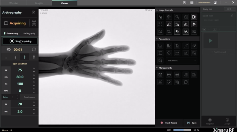Viewport: 237px width, 132px height.
Task: Increase spot ms value from 100
Action: (x=34, y=82)
